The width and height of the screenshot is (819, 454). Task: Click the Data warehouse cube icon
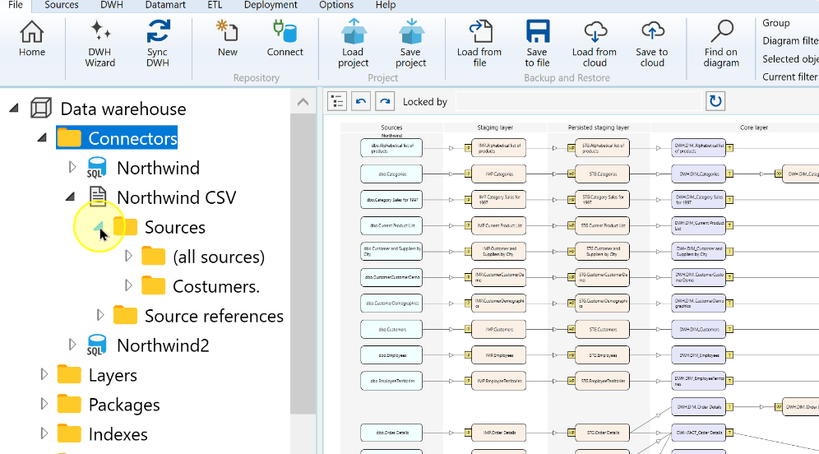[41, 108]
